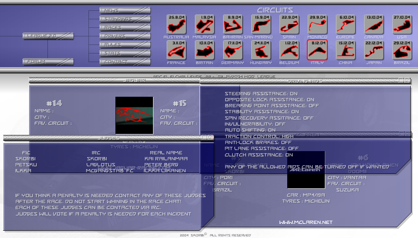The width and height of the screenshot is (418, 238).
Task: Open the News menu item
Action: (x=125, y=10)
